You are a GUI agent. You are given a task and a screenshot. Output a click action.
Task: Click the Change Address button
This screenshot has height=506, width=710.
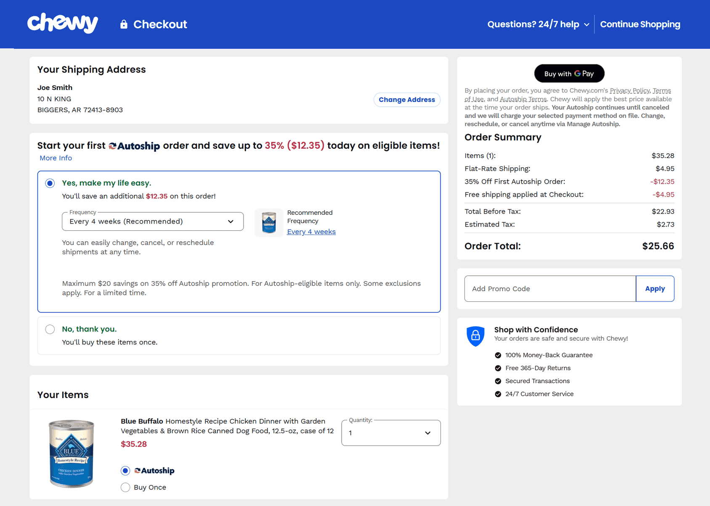(407, 100)
